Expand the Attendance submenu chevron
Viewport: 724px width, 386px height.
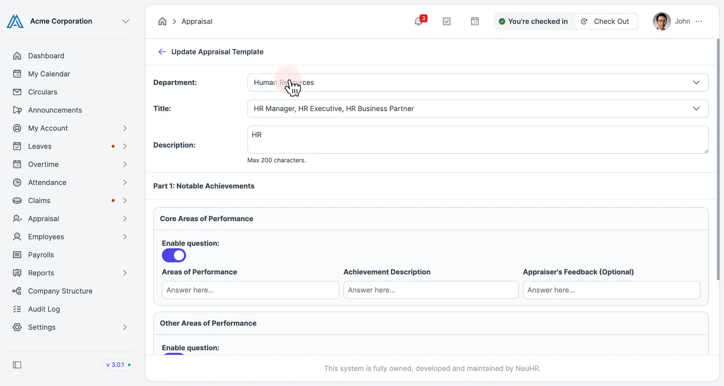(x=125, y=182)
